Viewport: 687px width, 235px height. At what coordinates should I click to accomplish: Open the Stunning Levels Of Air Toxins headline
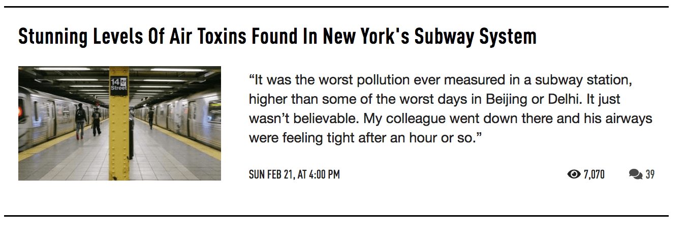(x=277, y=37)
